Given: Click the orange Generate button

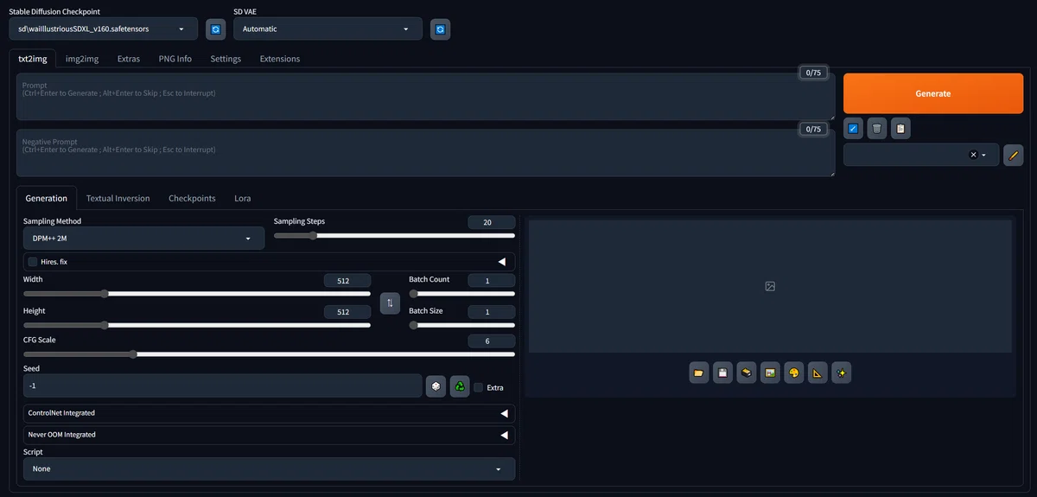Looking at the screenshot, I should coord(933,93).
